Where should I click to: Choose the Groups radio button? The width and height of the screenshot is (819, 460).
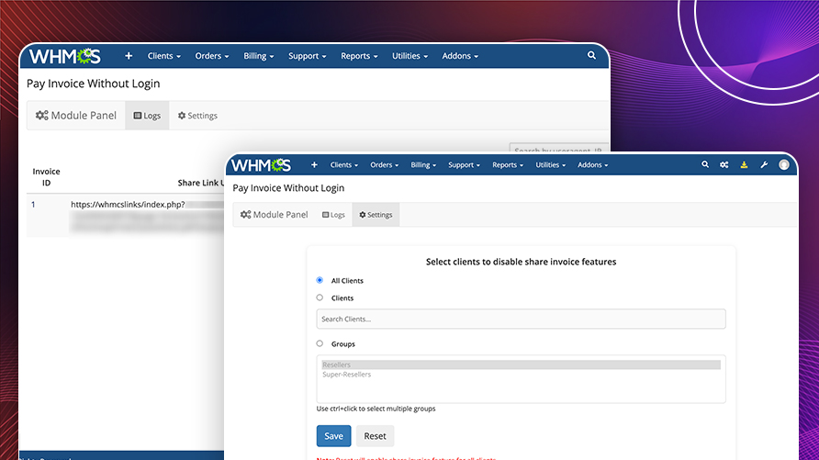(x=320, y=343)
